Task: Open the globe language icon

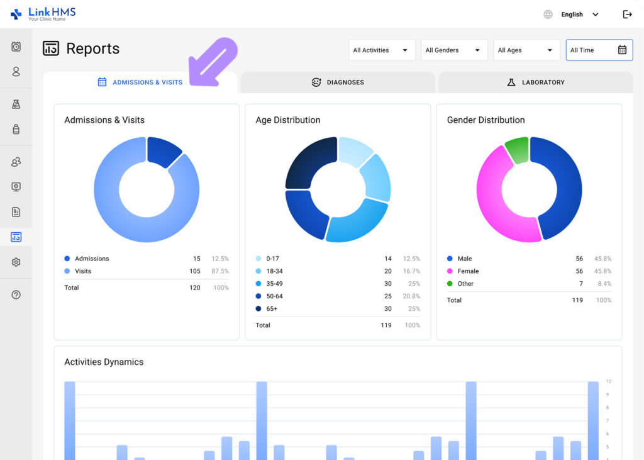Action: 547,13
